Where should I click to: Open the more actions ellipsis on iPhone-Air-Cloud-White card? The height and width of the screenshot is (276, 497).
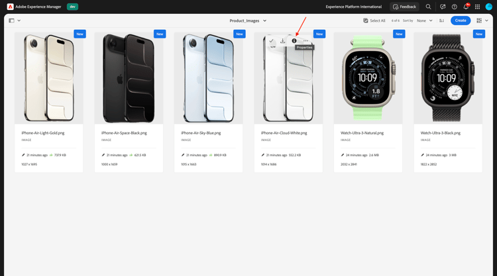[x=305, y=41]
